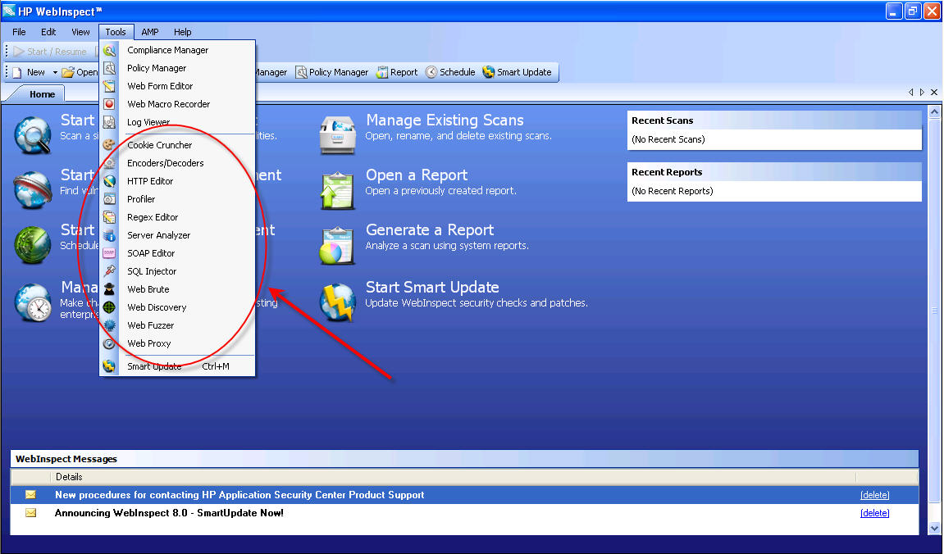Click the Smart Update toolbar button
This screenshot has height=554, width=944.
518,72
